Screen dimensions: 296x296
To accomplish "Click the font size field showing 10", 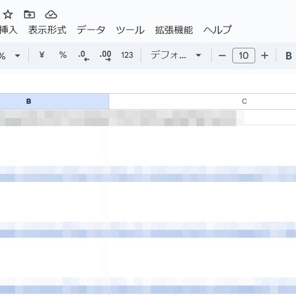I will 244,55.
